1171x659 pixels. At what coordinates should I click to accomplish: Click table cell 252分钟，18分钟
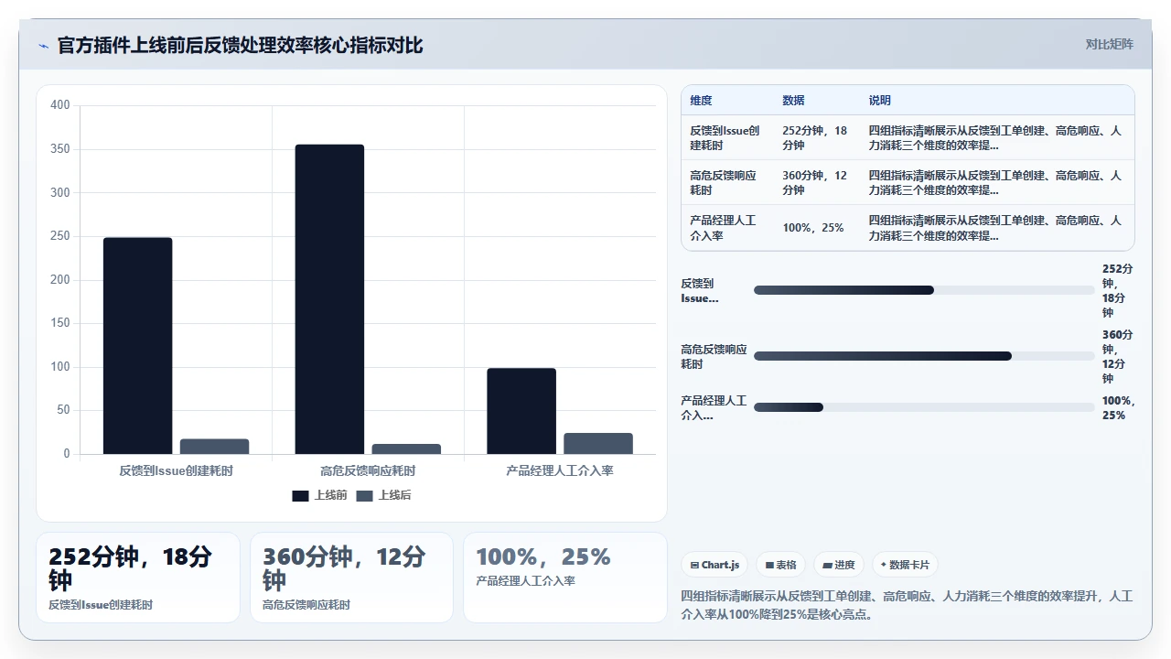tap(815, 138)
